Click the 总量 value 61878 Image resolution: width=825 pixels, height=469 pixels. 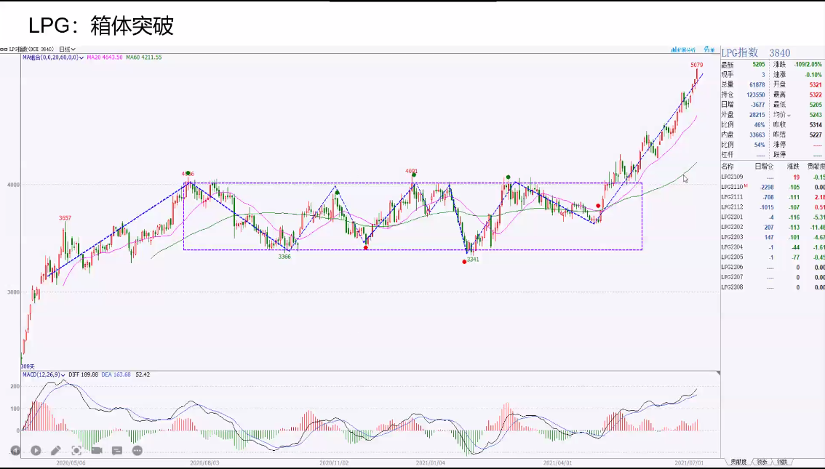[x=757, y=84]
